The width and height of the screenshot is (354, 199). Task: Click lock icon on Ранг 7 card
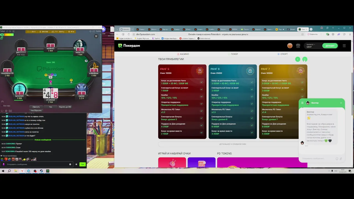[x=301, y=71]
